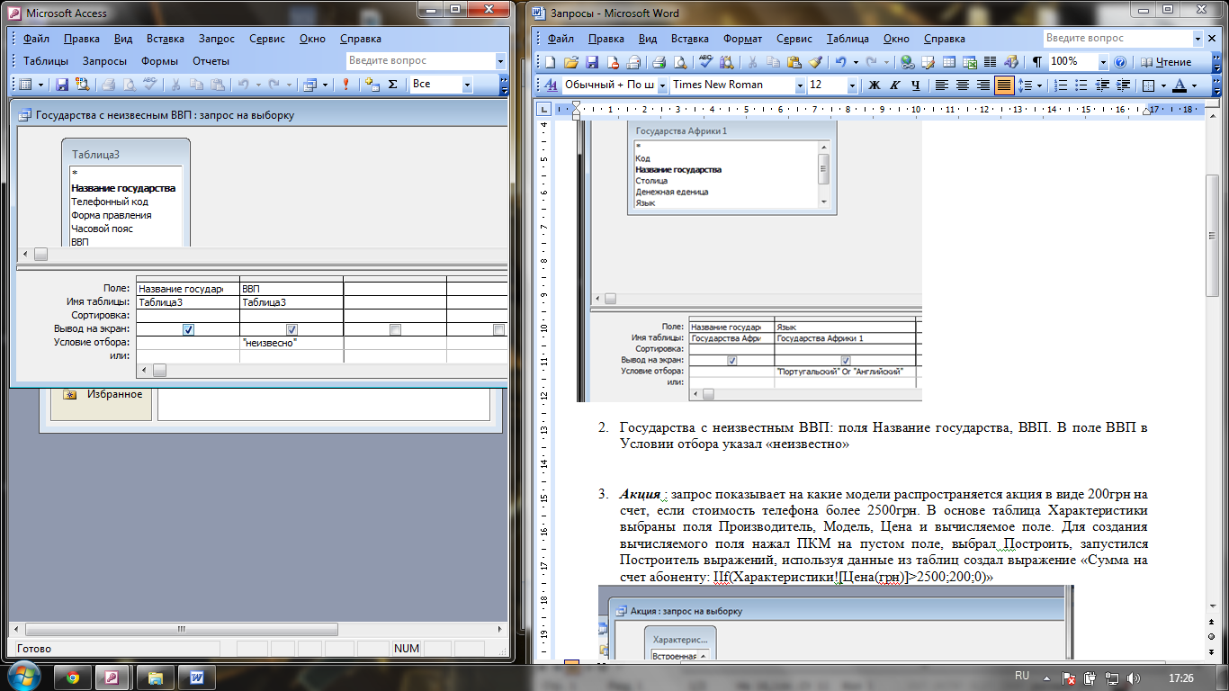The image size is (1229, 691).
Task: Select justify alignment in Word
Action: click(x=1004, y=85)
